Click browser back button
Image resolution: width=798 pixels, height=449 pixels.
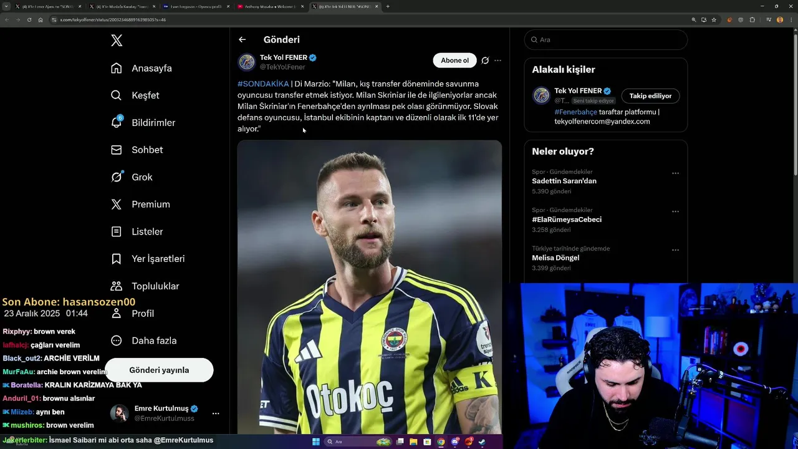click(7, 19)
